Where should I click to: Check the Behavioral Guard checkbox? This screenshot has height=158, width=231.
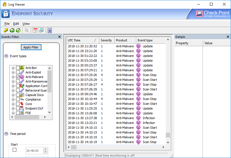18,90
